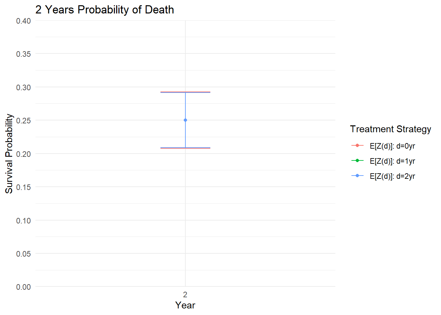
Task: Click the vertical error bar line above the point
Action: click(185, 106)
